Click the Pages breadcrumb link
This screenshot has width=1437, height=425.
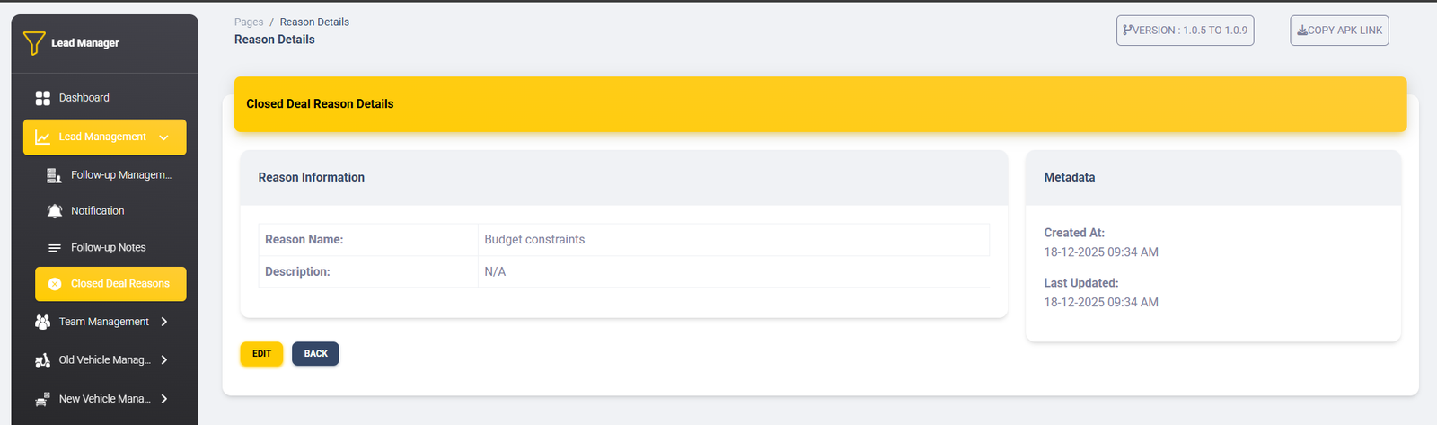click(249, 22)
